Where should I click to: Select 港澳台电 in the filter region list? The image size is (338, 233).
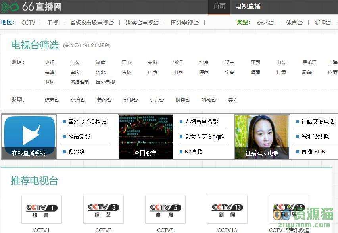point(80,82)
